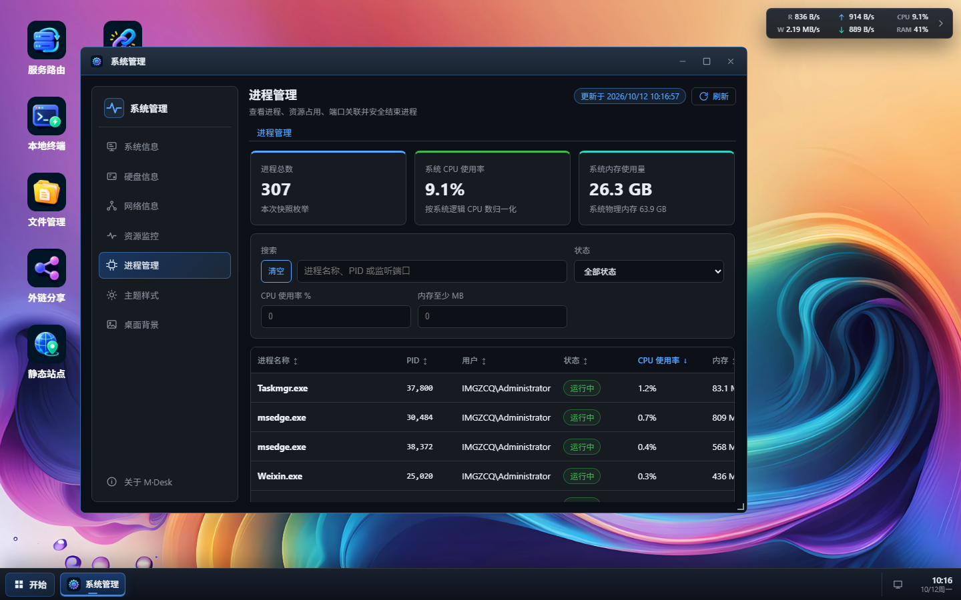The image size is (961, 600).
Task: Click the 系统 CPU 使用率 9.1% card
Action: (x=493, y=188)
